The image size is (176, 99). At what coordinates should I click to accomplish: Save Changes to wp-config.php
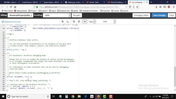coord(159,15)
